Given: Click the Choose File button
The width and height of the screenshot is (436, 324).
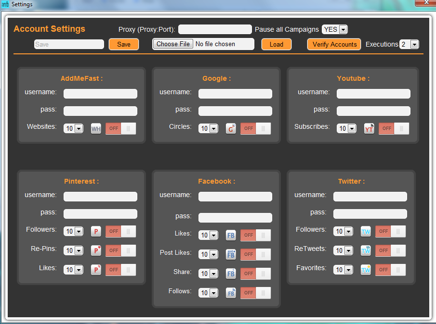Looking at the screenshot, I should (173, 44).
